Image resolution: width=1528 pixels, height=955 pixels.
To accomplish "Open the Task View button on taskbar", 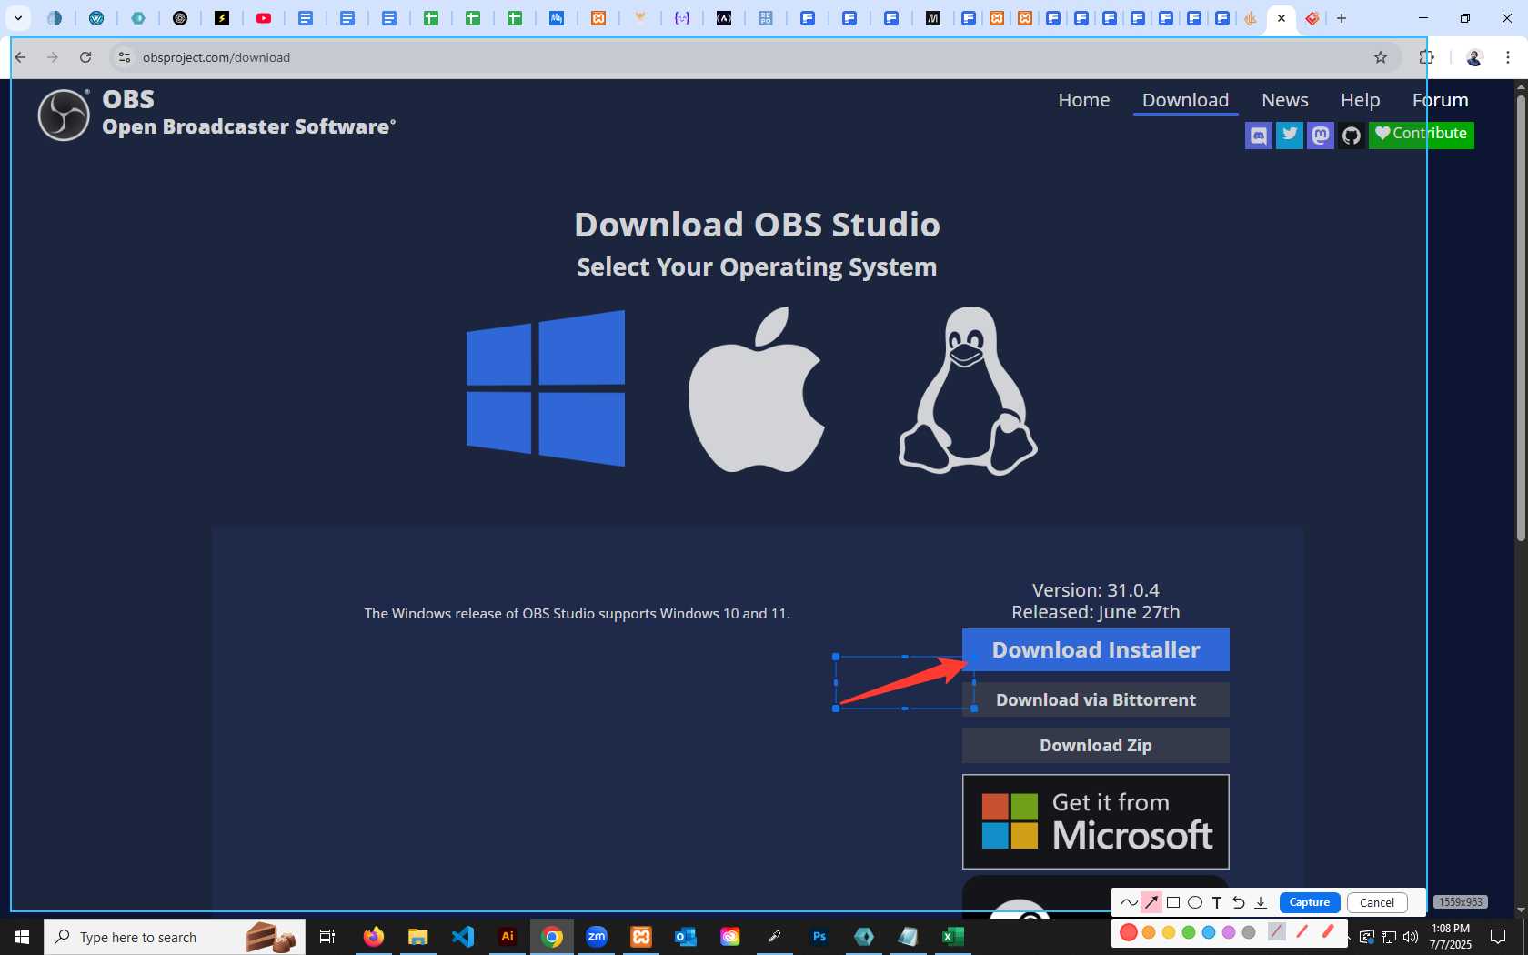I will 327,937.
